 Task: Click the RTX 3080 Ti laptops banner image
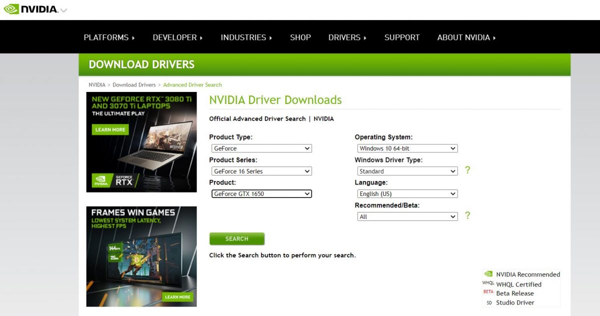[x=141, y=142]
